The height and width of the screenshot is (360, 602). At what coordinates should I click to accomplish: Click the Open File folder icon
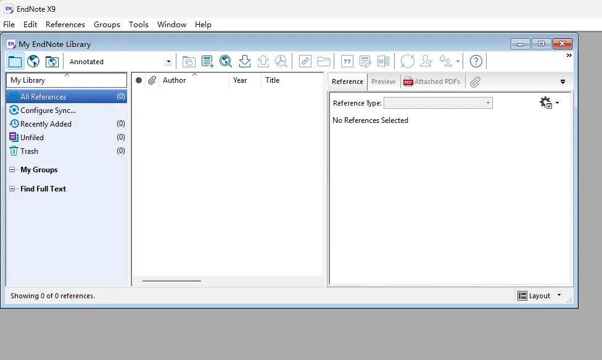[324, 62]
